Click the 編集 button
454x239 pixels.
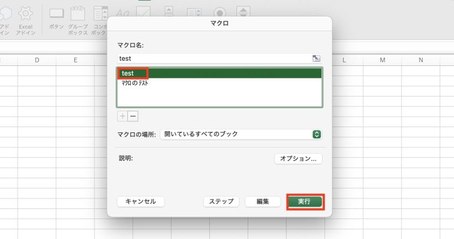click(x=262, y=201)
